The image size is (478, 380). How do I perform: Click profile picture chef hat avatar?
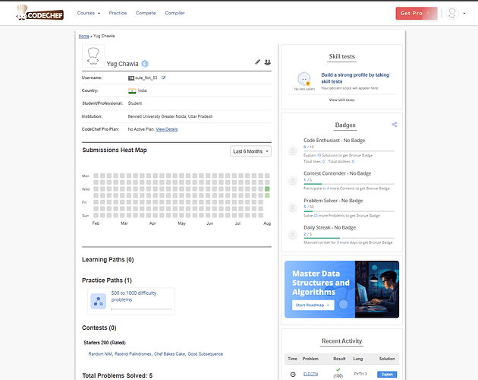pos(93,55)
